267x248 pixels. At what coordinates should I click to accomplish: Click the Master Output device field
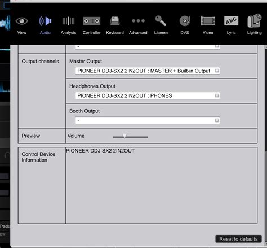(148, 71)
